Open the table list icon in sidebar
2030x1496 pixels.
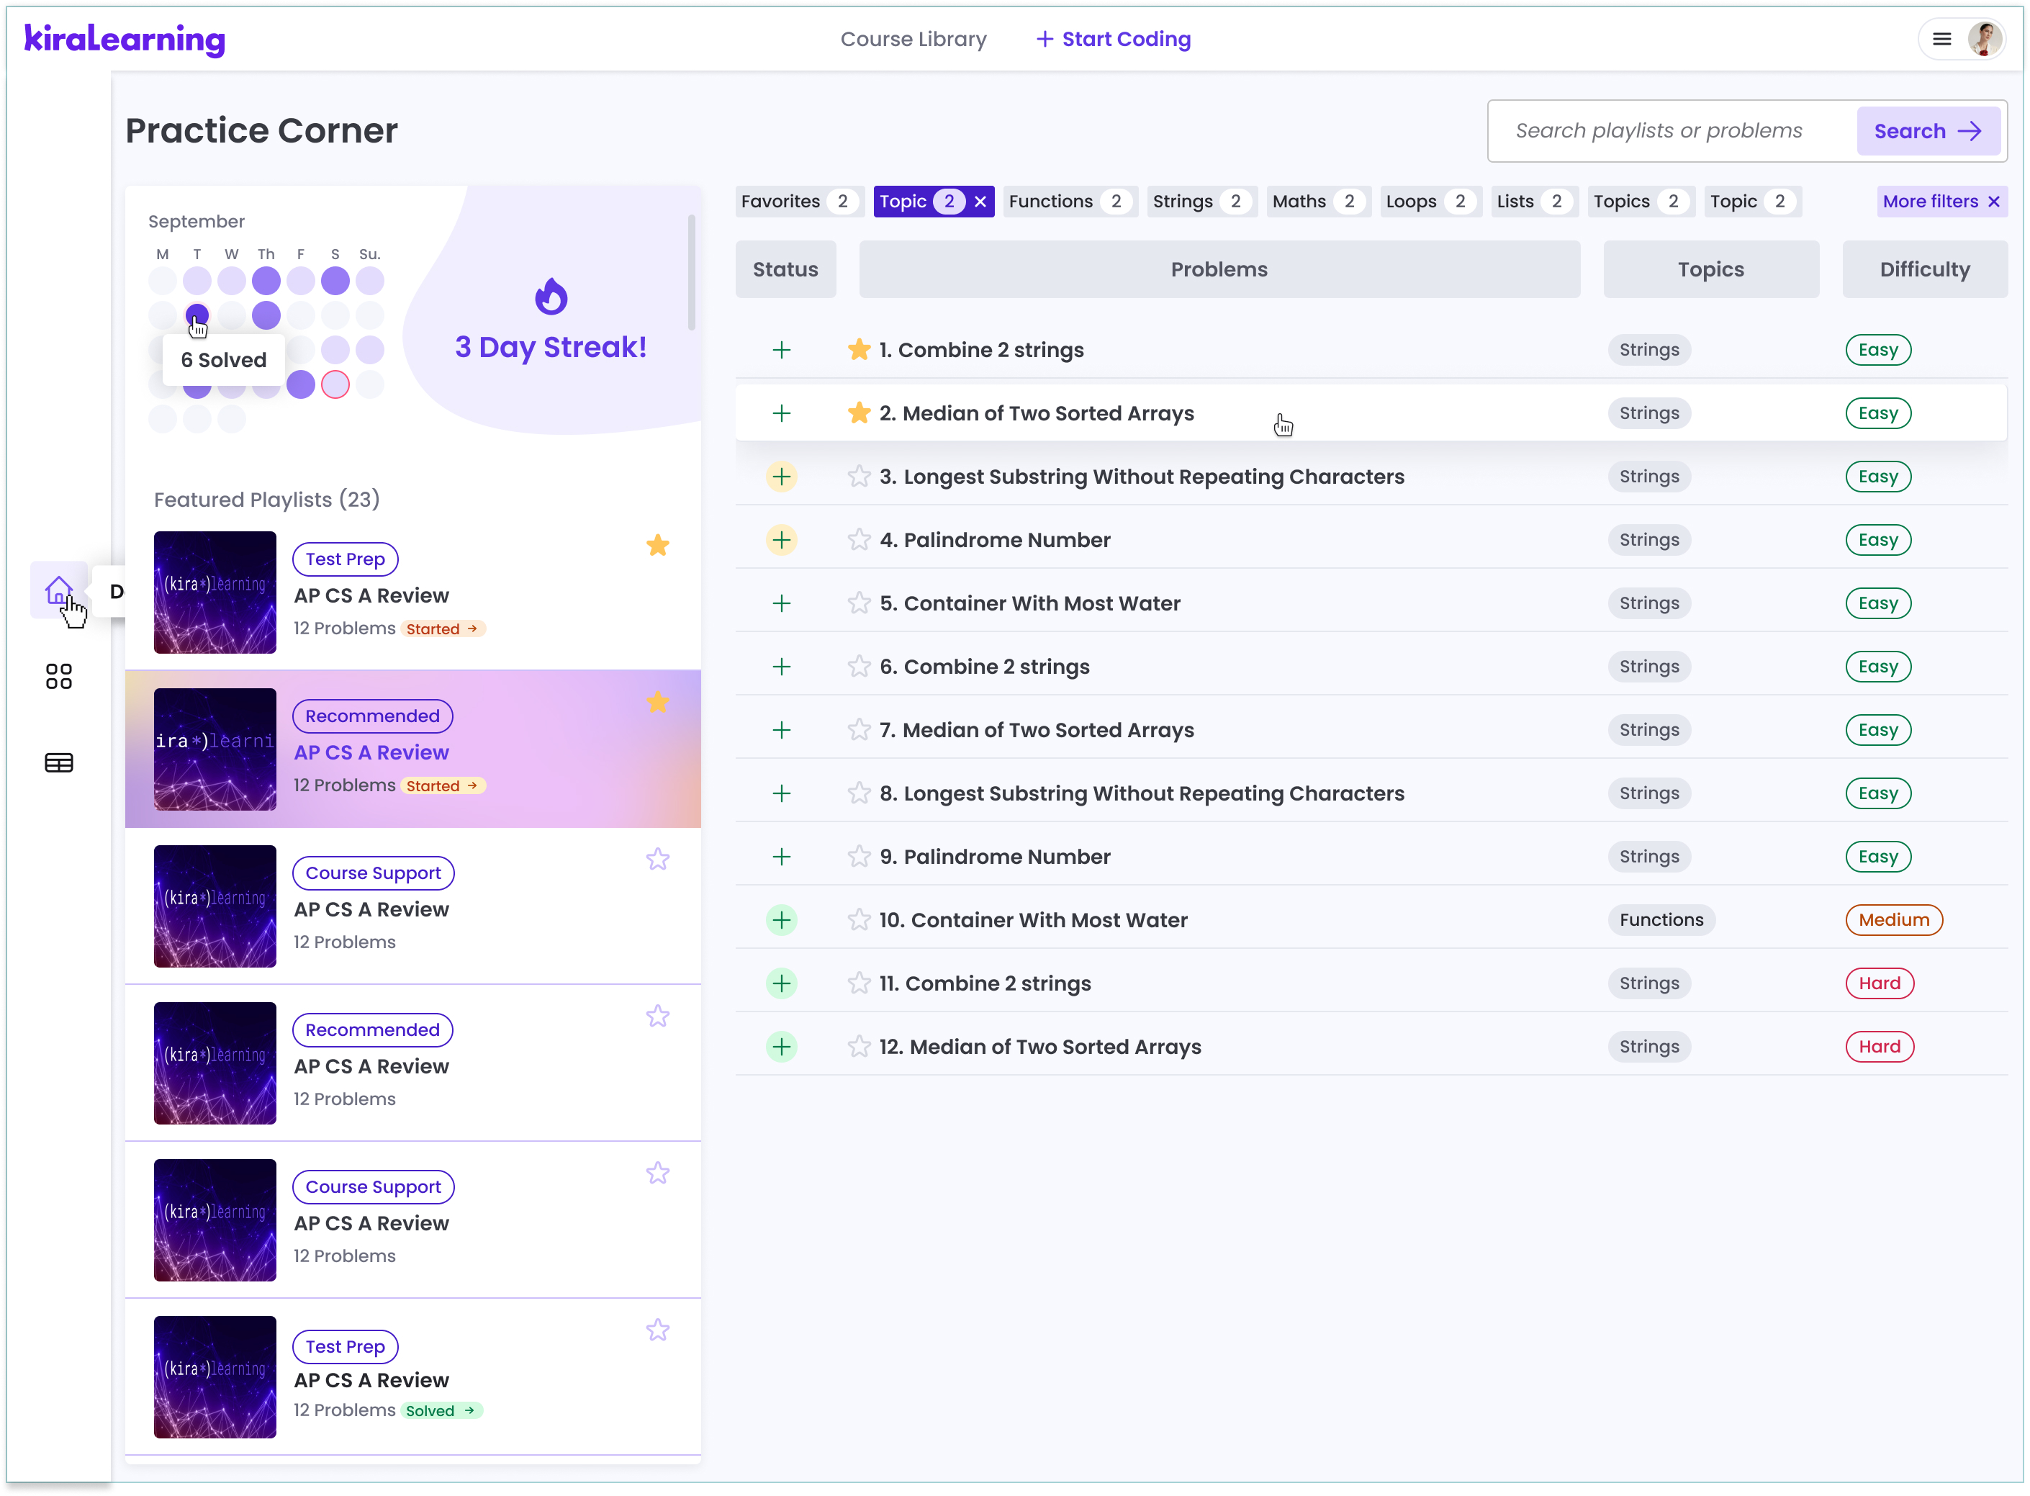[58, 762]
